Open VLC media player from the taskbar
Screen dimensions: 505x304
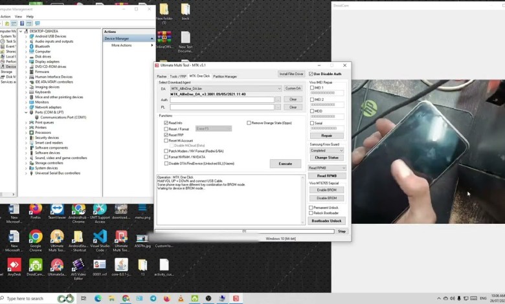[x=181, y=299]
